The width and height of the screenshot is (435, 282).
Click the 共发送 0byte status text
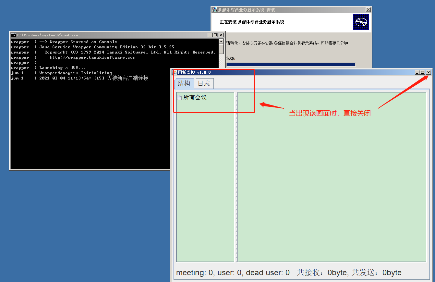(376, 273)
